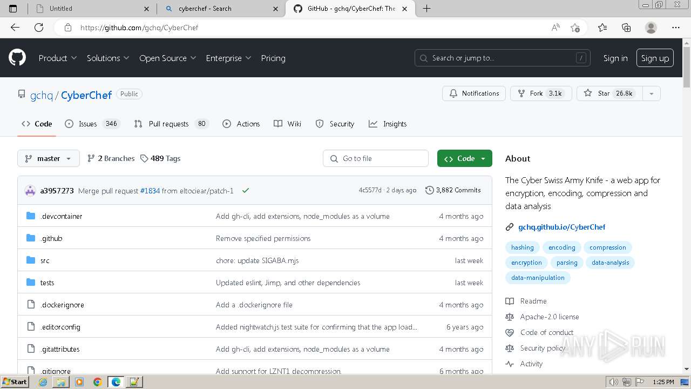Open the 3,882 Commits history
The image size is (691, 389).
point(453,190)
